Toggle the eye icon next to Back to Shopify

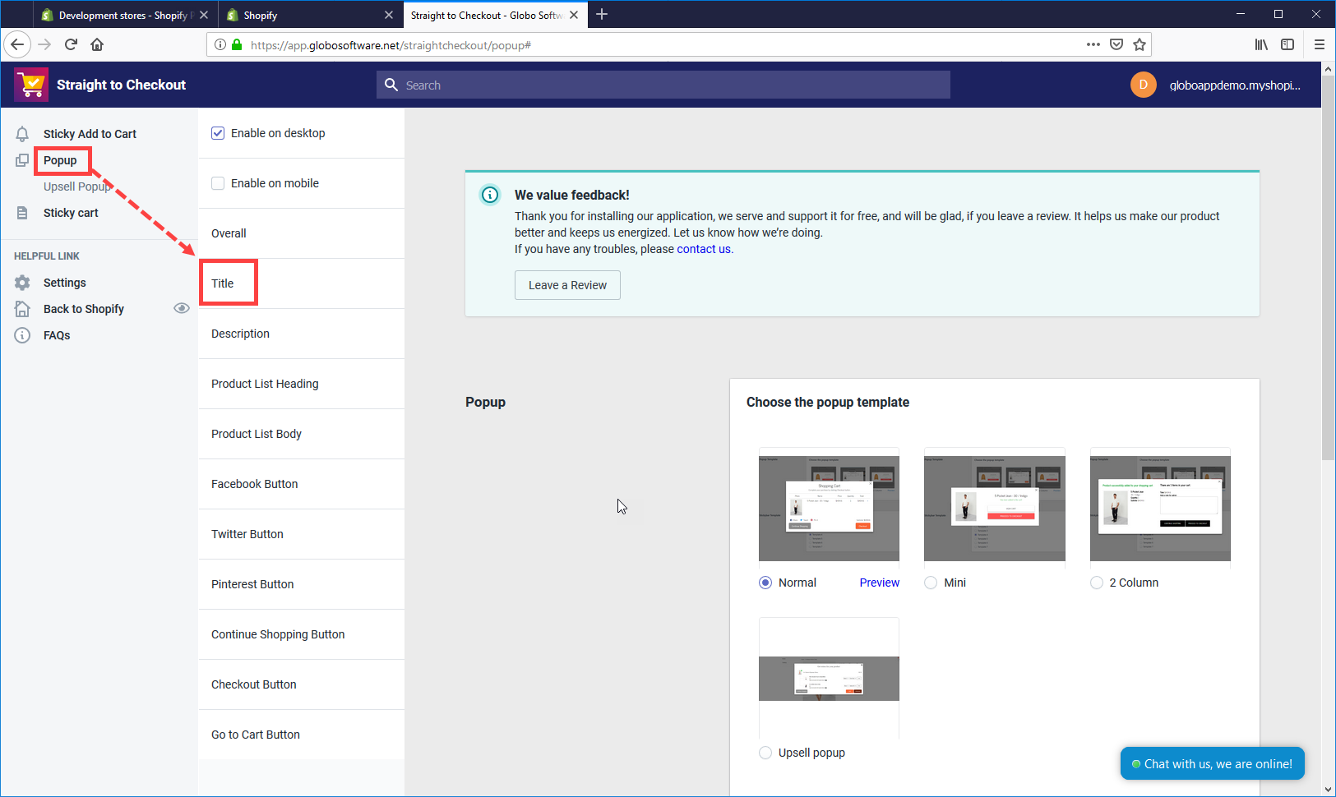pos(182,307)
